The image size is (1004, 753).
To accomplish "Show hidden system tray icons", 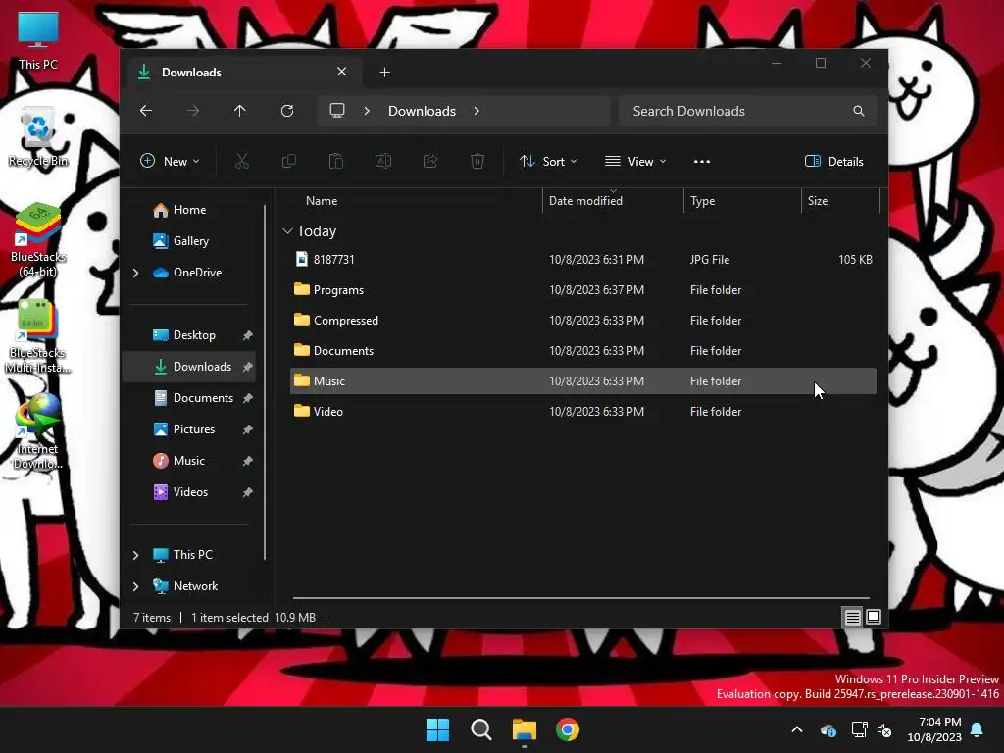I will 797,729.
